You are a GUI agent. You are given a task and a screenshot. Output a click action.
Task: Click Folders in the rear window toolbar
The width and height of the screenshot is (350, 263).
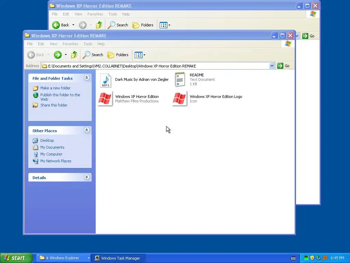point(143,25)
